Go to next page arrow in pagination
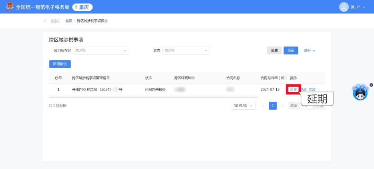The image size is (374, 169). [x=283, y=106]
